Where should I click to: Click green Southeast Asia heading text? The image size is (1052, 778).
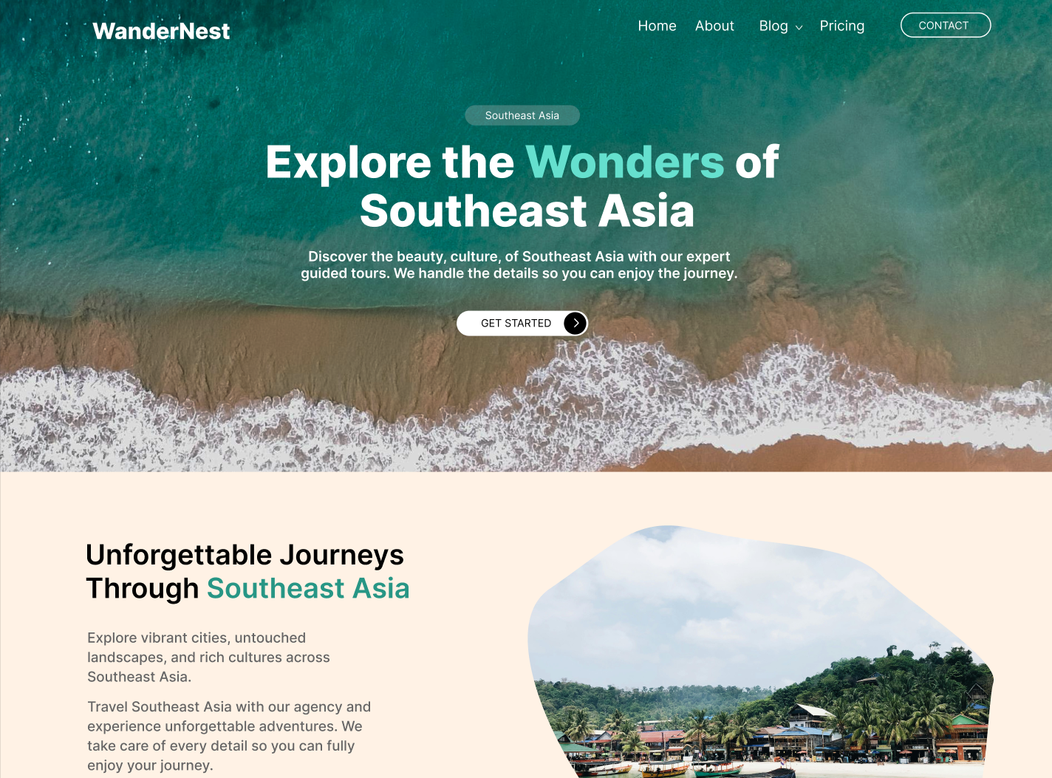click(x=308, y=589)
